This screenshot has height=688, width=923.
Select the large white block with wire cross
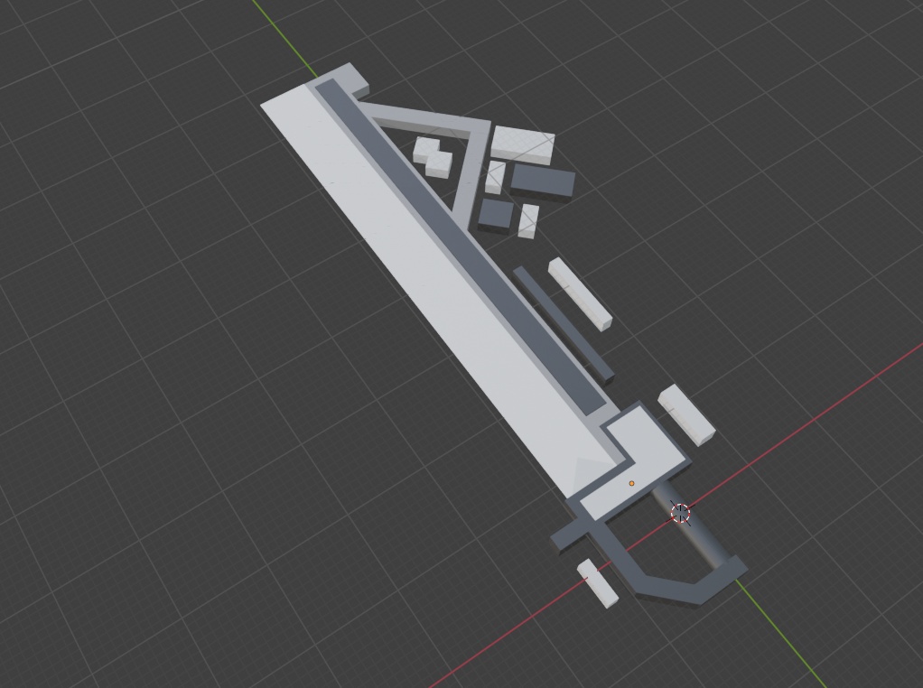(523, 144)
